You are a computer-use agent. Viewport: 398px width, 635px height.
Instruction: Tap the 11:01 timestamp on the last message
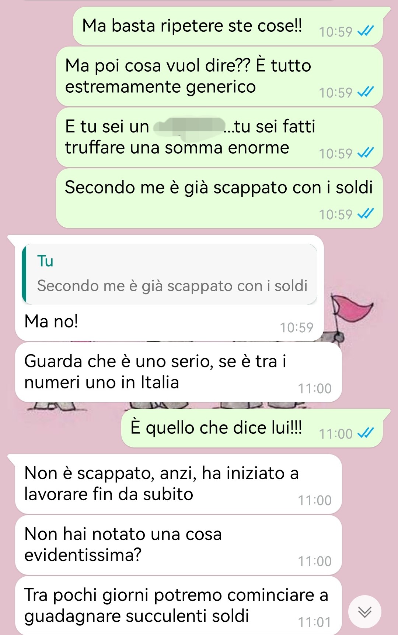coord(315,622)
